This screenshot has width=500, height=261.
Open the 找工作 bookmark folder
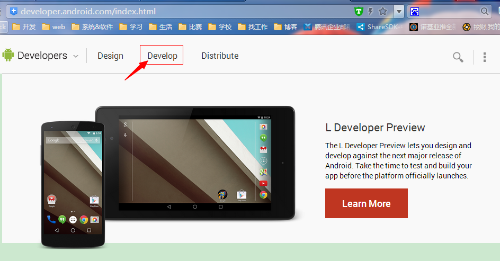253,27
